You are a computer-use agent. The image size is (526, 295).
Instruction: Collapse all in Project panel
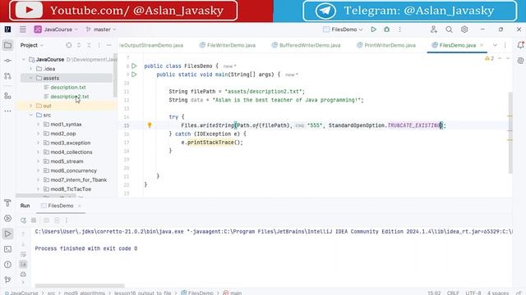click(x=89, y=45)
